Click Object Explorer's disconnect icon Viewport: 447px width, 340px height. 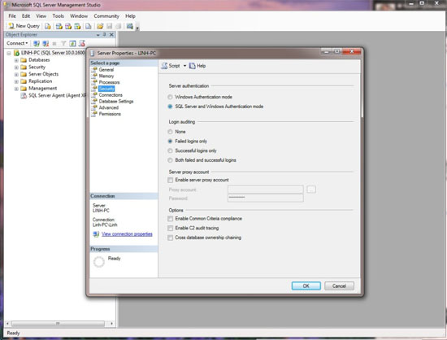click(46, 43)
